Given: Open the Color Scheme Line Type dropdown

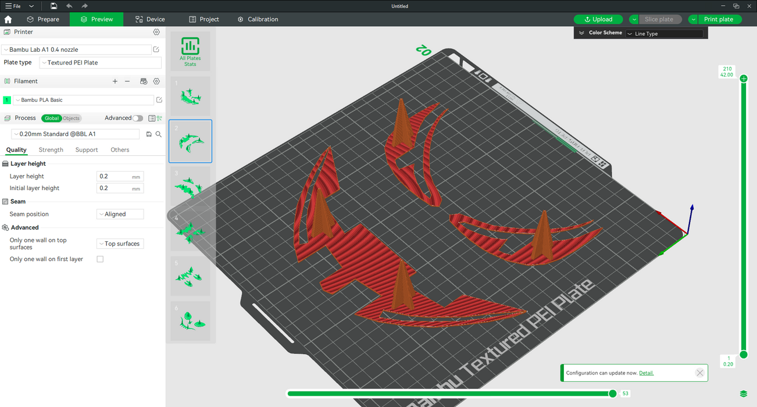Looking at the screenshot, I should 664,34.
